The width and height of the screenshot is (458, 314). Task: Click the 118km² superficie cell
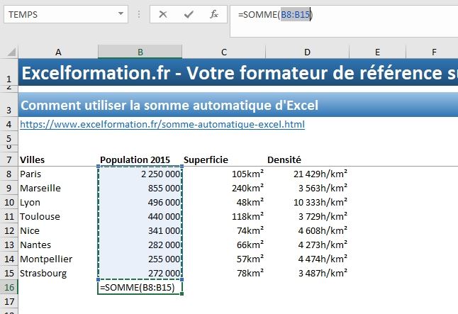pyautogui.click(x=224, y=216)
